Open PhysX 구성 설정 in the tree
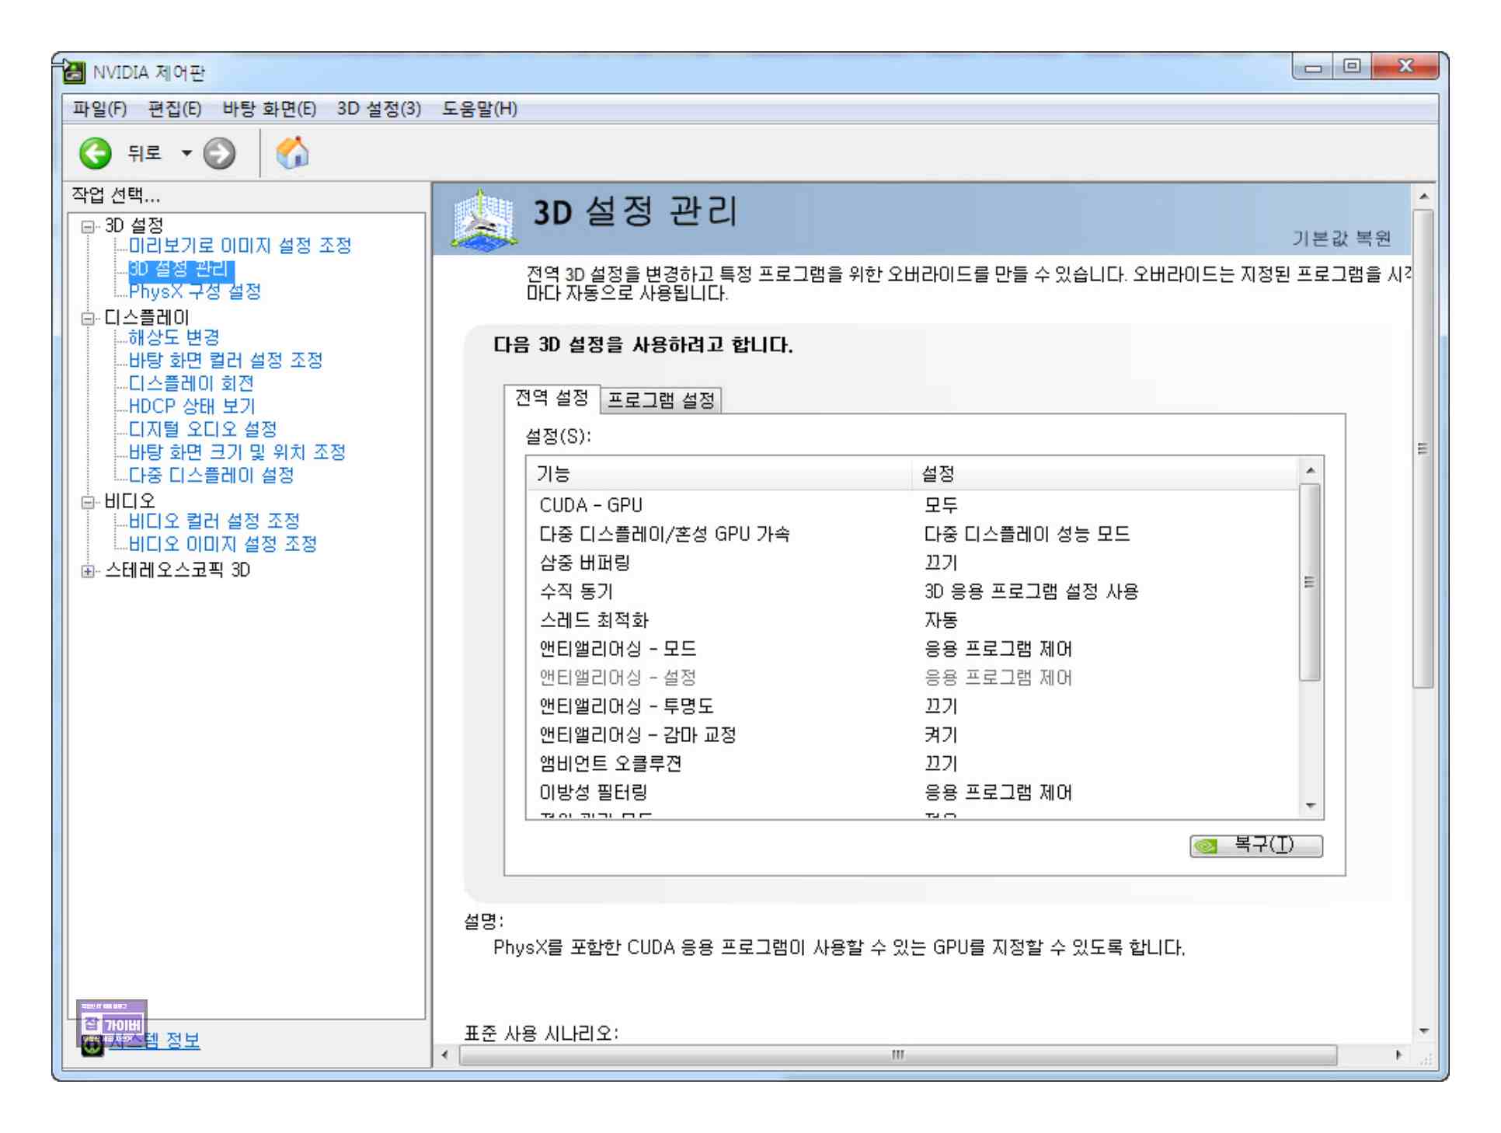 (x=194, y=291)
